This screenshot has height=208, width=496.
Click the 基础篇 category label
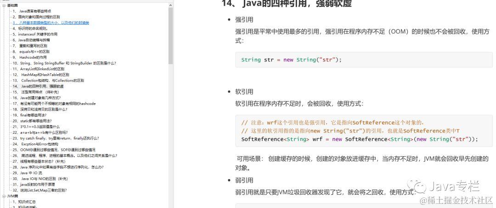12,5
